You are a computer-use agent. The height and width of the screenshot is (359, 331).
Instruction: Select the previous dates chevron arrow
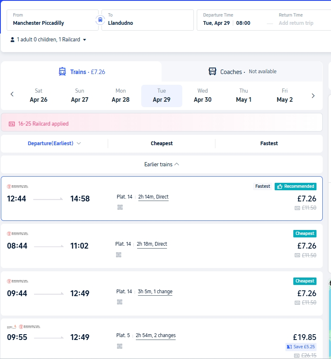click(x=12, y=94)
